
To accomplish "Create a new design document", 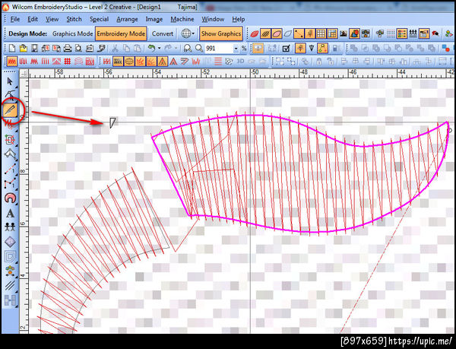I will point(12,48).
